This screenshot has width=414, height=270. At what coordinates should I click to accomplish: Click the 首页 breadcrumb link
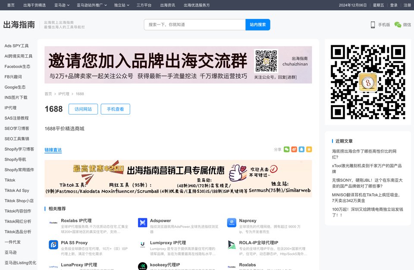48,94
